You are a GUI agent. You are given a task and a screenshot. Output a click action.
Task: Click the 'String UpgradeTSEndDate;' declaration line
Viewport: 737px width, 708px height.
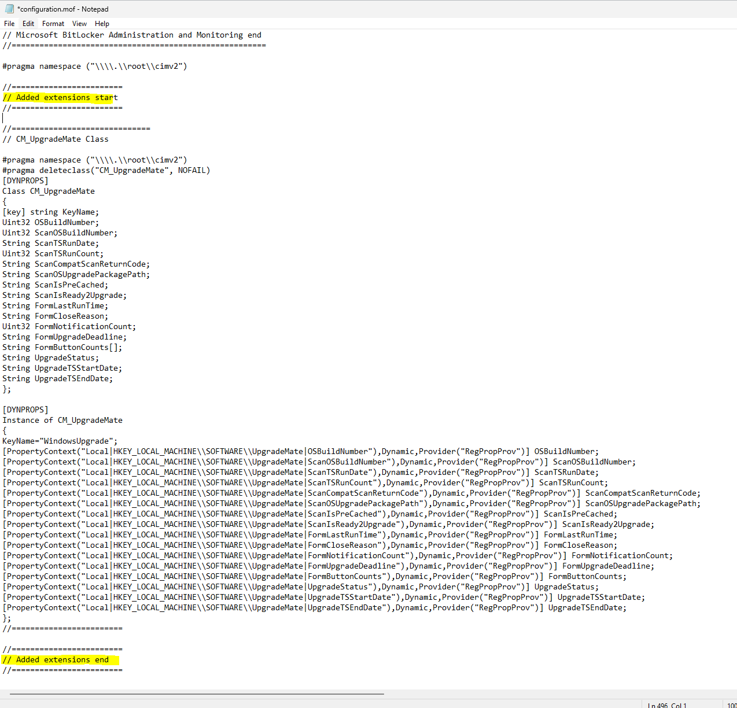click(58, 379)
